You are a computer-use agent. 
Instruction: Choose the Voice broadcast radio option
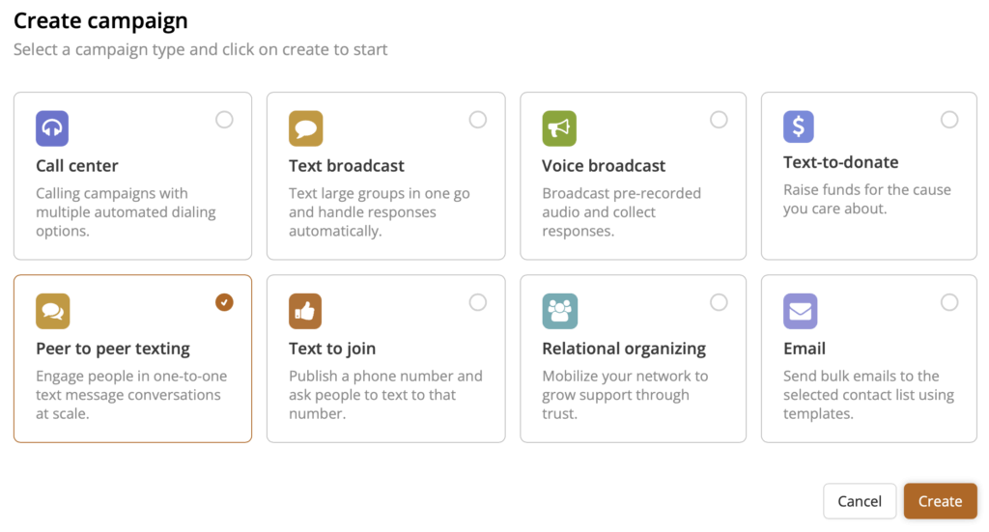(x=719, y=120)
